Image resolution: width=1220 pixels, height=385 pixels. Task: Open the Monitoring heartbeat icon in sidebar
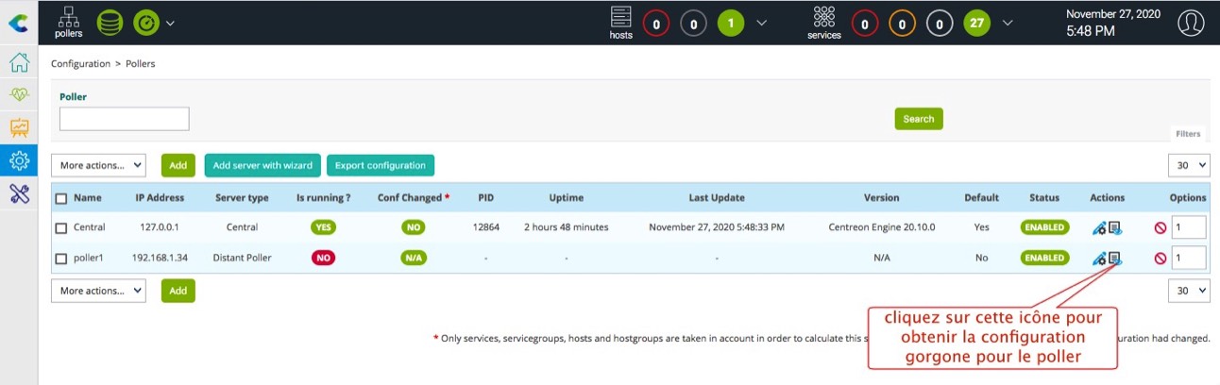tap(19, 95)
